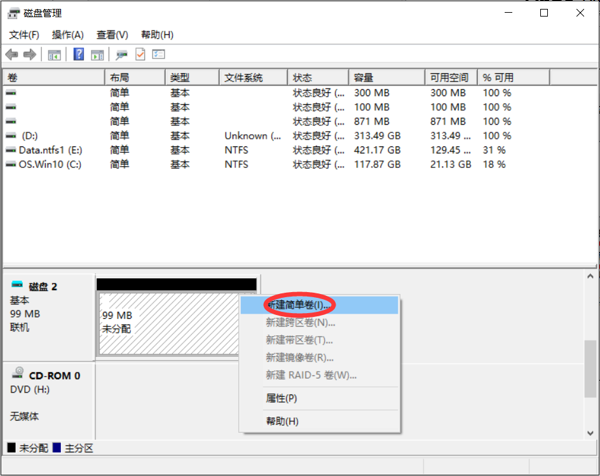Choose 属性(P) in the context menu
Viewport: 600px width, 476px height.
coord(281,398)
